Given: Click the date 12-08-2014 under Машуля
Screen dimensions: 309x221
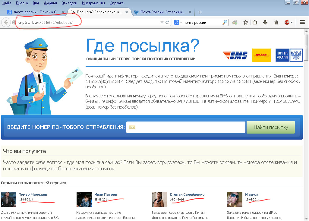Looking at the screenshot, I should click(x=252, y=200).
